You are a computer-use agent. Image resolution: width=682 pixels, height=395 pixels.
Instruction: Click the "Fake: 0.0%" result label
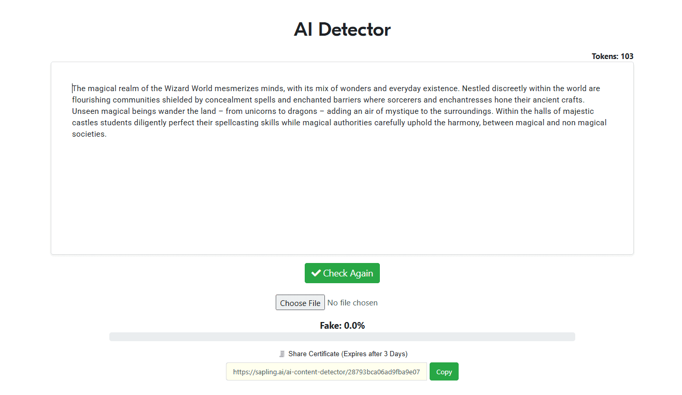pos(342,326)
